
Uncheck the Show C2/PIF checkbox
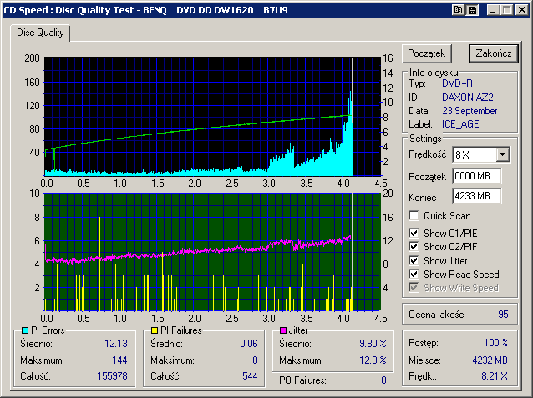pos(414,246)
